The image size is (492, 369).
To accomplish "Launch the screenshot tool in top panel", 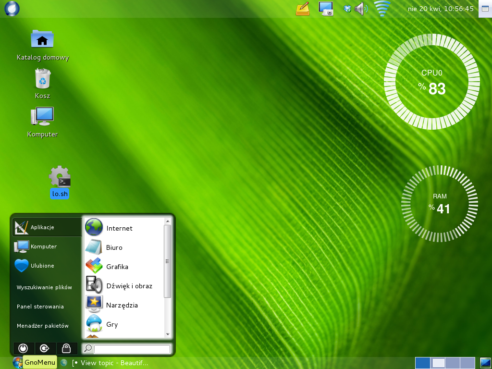I will pos(326,9).
